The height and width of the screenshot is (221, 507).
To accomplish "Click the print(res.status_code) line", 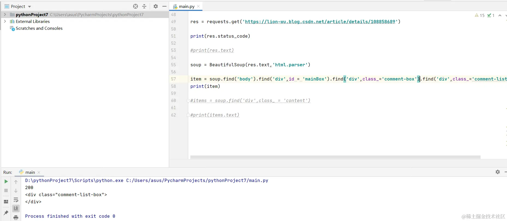I will pyautogui.click(x=220, y=36).
